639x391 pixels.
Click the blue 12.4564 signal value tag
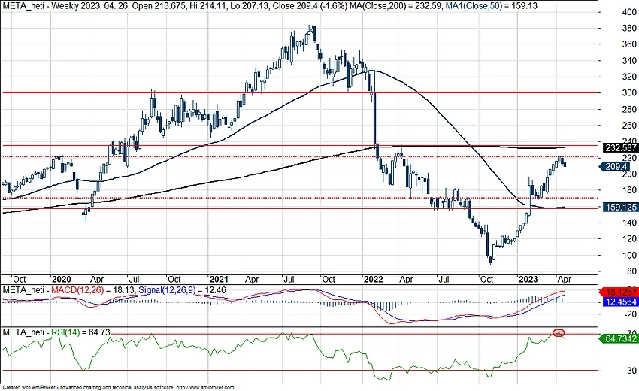click(x=620, y=302)
